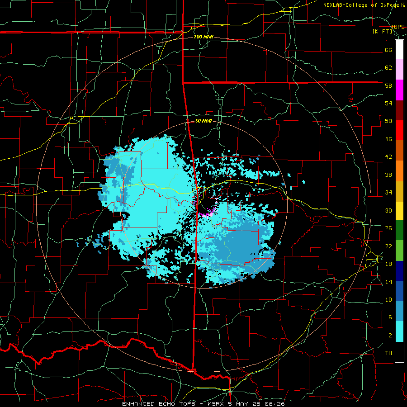Click the light green 26 kft swatch
407x407 pixels.
399,251
